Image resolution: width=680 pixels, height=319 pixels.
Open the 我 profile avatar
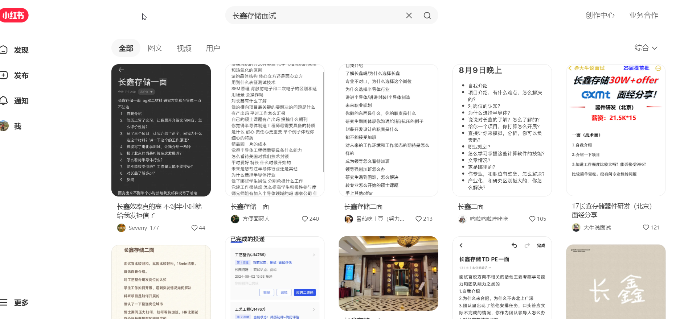coord(4,126)
